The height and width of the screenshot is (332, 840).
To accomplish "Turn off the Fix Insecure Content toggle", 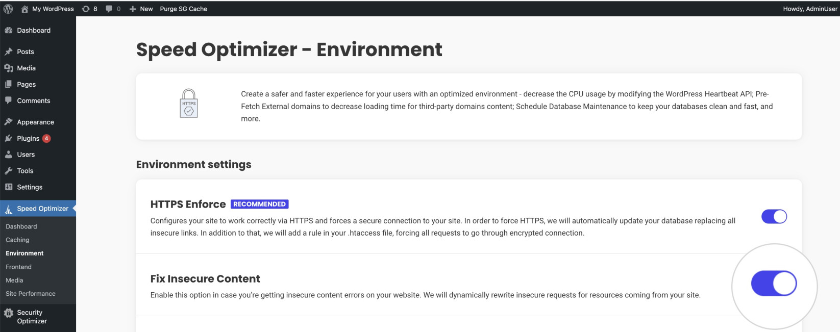I will tap(774, 284).
